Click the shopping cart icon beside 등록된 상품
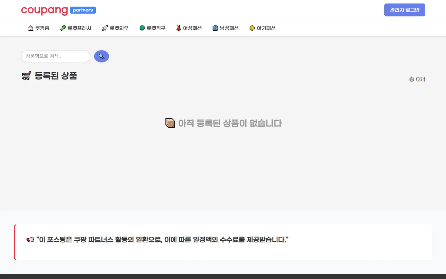Image resolution: width=446 pixels, height=279 pixels. 26,76
